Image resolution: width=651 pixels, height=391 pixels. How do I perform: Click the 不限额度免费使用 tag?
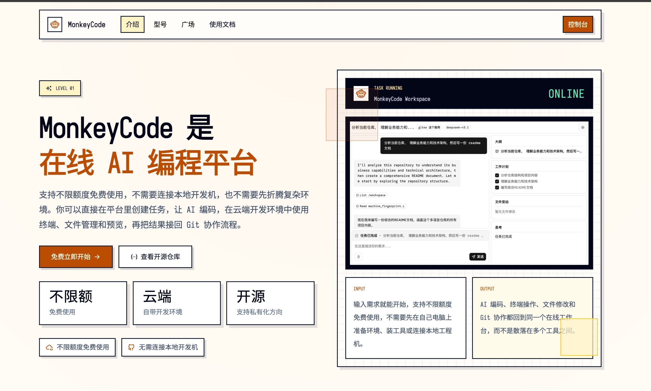tap(77, 347)
